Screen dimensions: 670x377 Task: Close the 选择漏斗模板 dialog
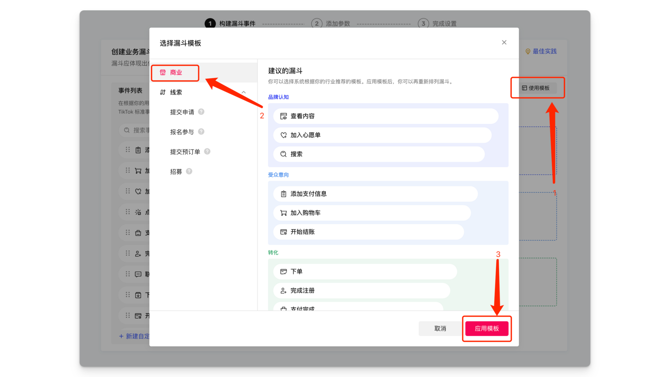click(504, 42)
